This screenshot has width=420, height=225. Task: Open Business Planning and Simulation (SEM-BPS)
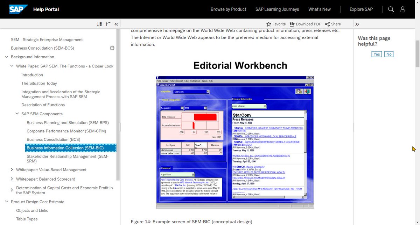point(68,123)
